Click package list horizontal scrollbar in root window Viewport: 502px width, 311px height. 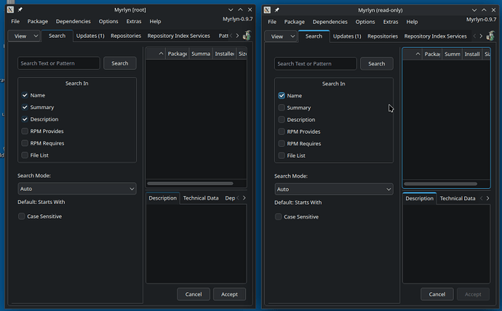click(x=191, y=183)
